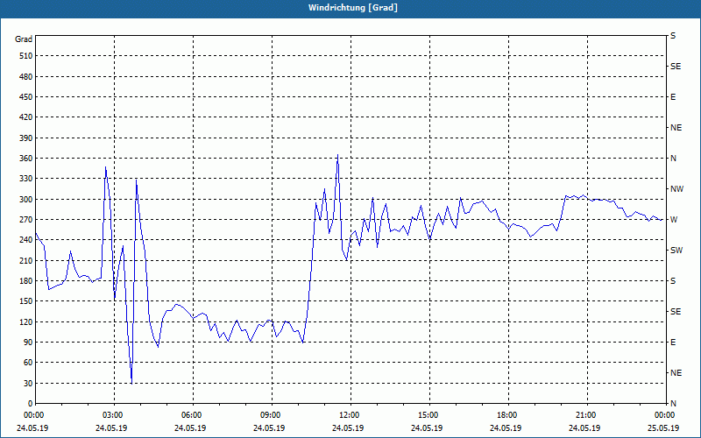Viewport: 701px width, 438px height.
Task: Click the NW compass label
Action: click(676, 189)
